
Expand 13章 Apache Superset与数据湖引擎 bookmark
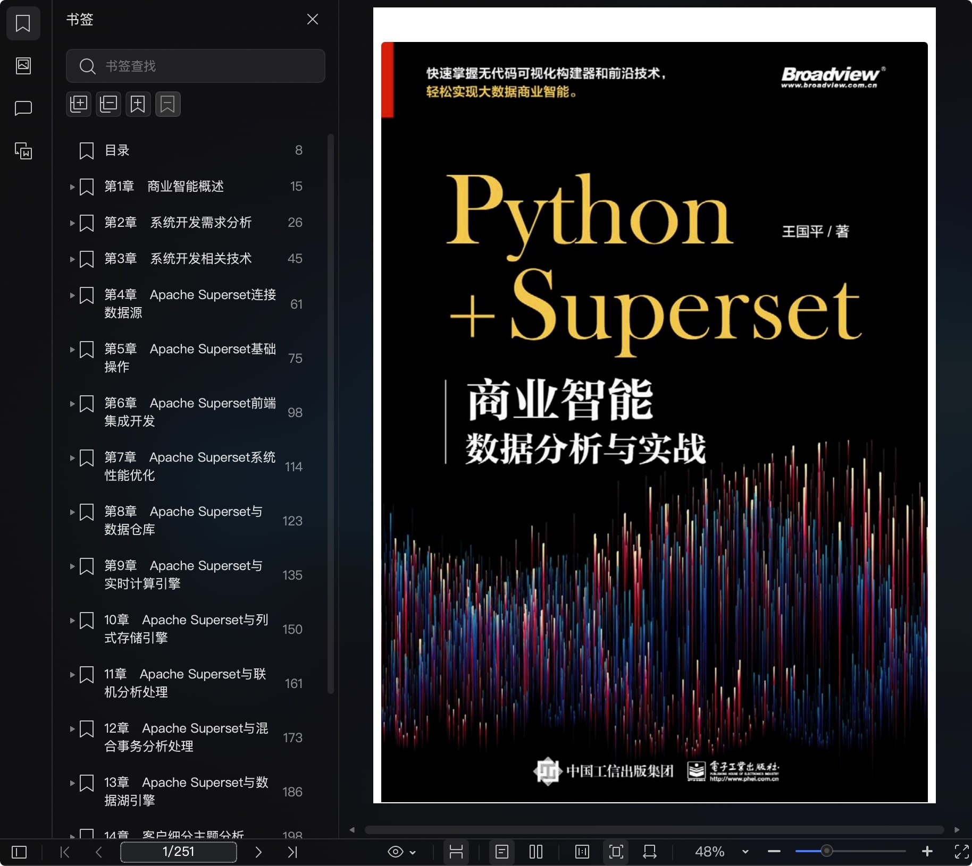tap(72, 783)
